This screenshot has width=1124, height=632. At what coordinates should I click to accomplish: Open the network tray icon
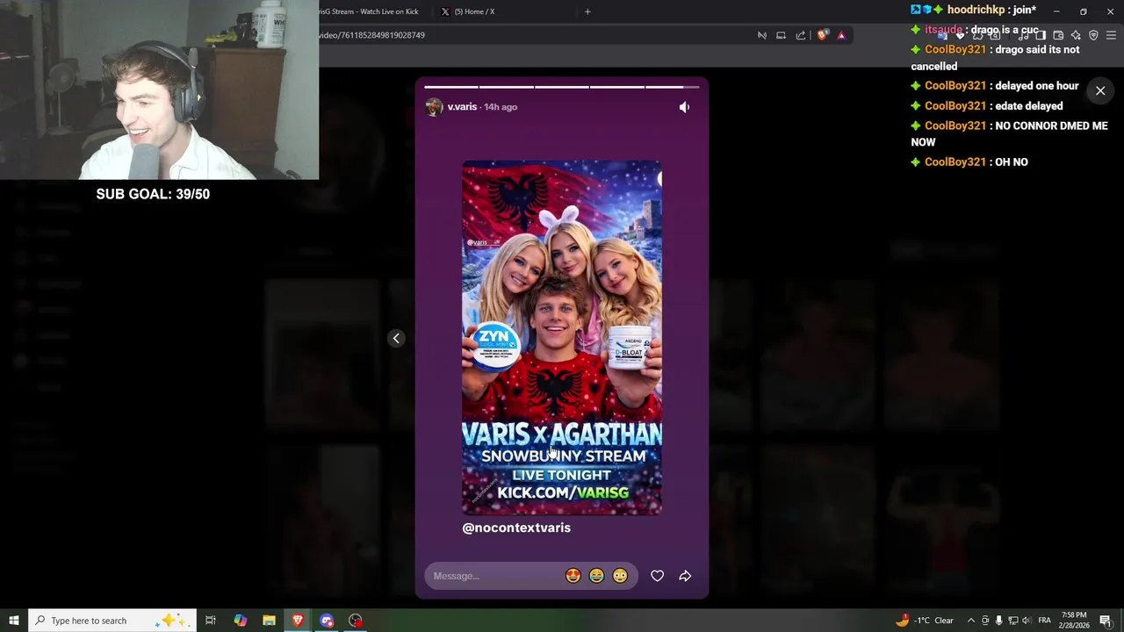point(1012,621)
